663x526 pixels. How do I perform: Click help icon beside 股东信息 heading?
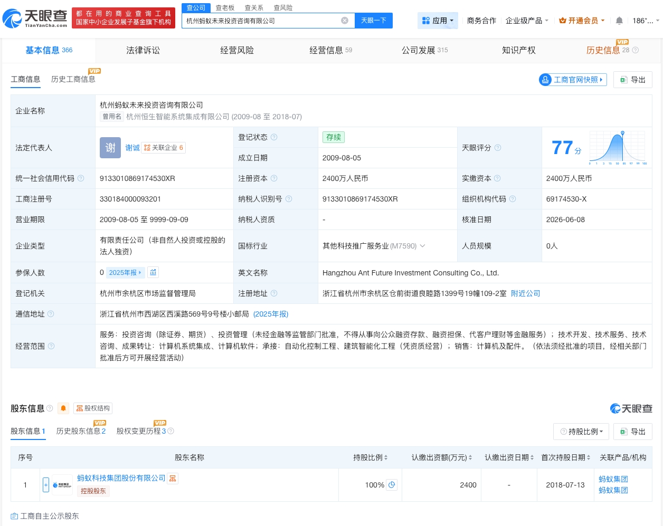click(x=50, y=408)
